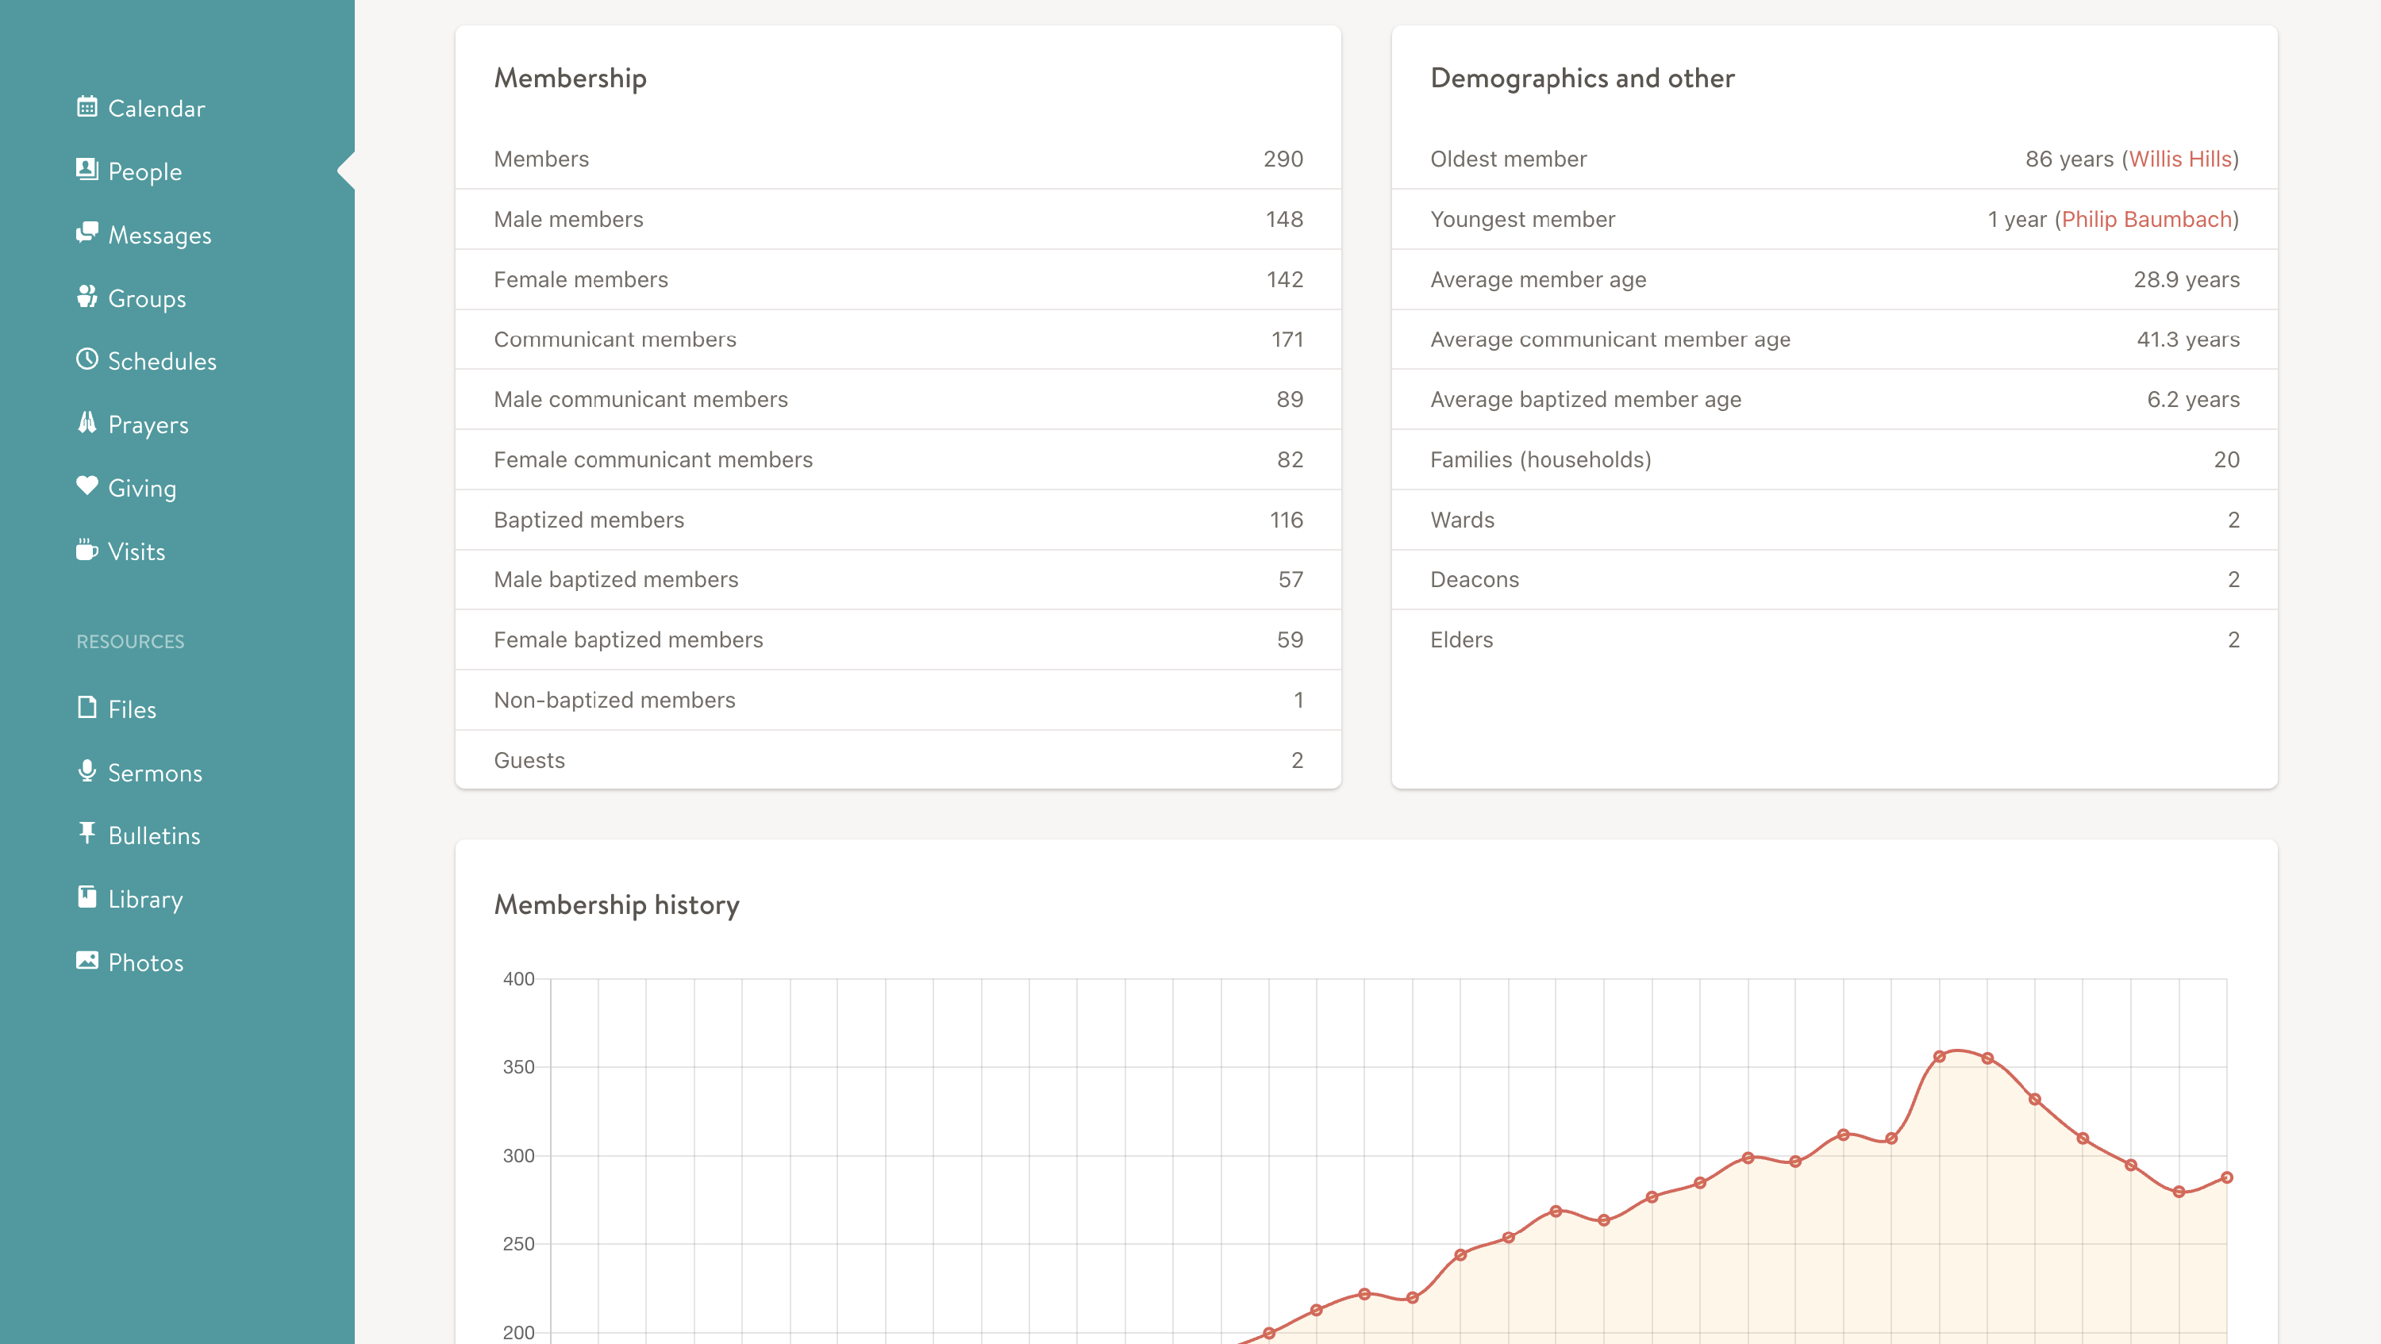
Task: Click the Guests row in the Membership card
Action: [898, 760]
